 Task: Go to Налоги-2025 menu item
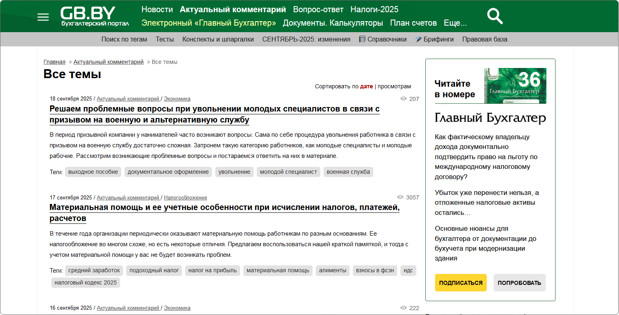click(374, 9)
